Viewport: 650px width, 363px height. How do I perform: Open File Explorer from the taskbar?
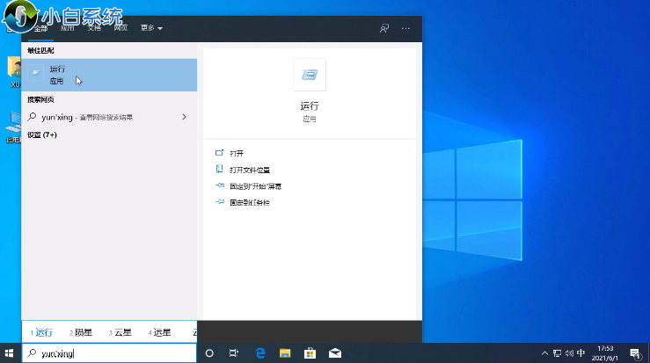[x=285, y=352]
